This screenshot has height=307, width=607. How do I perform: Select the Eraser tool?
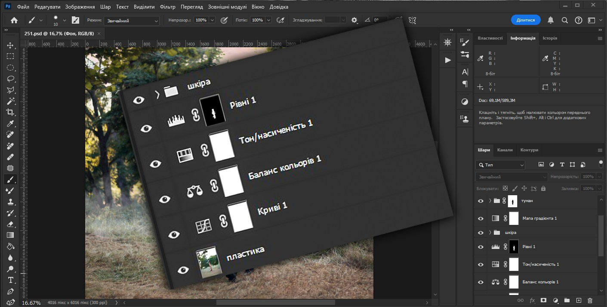pos(10,224)
